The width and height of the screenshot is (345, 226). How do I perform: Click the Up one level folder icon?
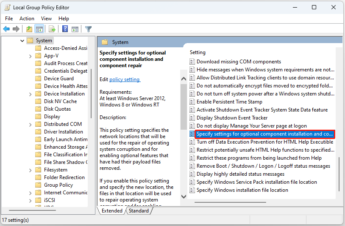click(x=29, y=29)
